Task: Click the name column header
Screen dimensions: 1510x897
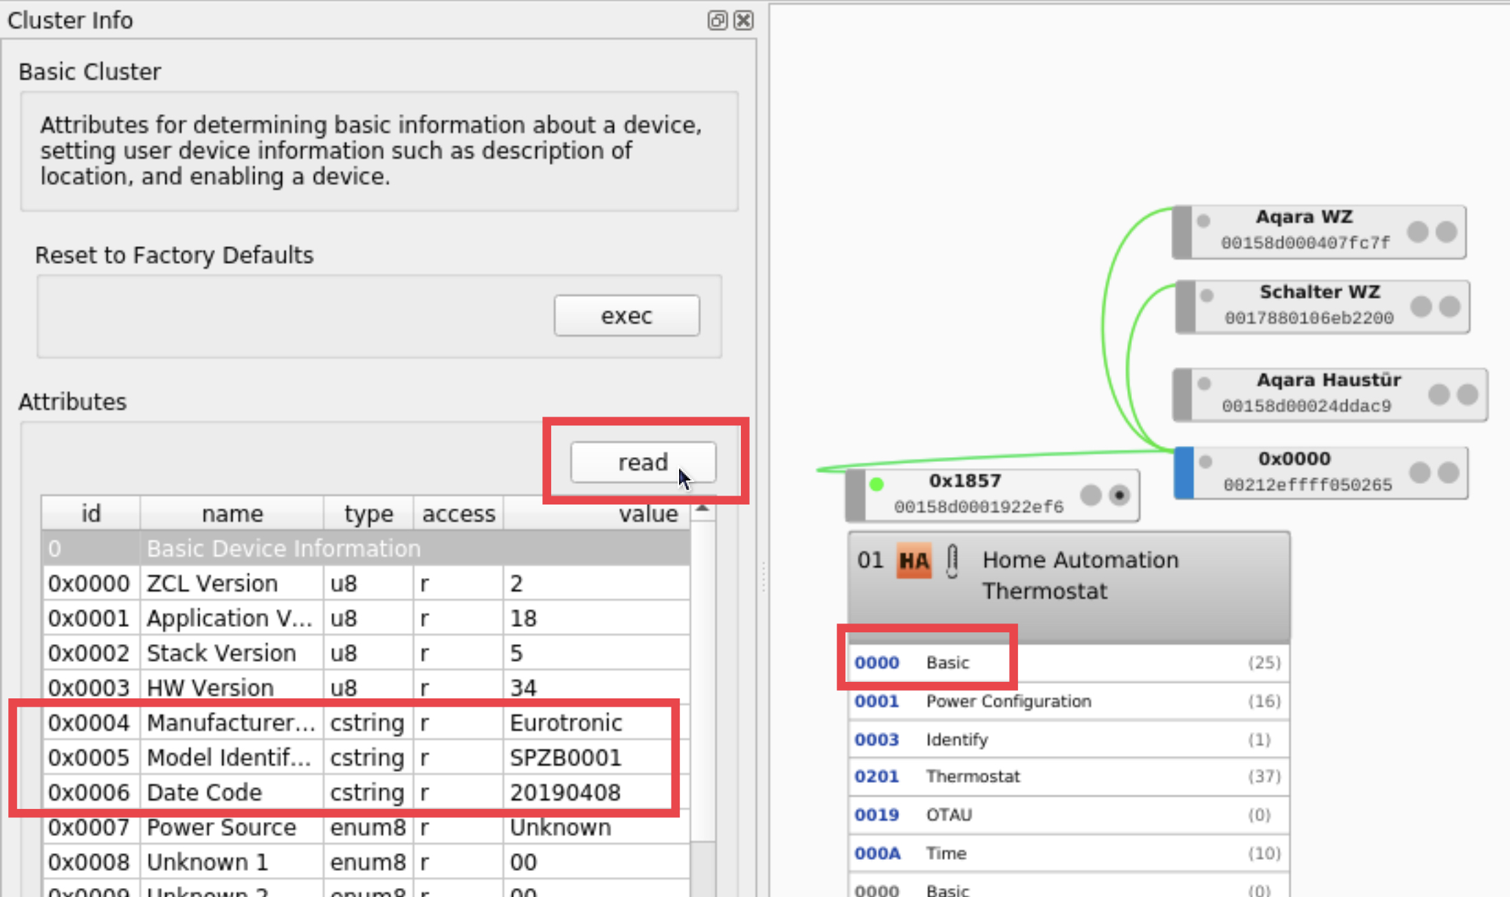Action: point(232,513)
